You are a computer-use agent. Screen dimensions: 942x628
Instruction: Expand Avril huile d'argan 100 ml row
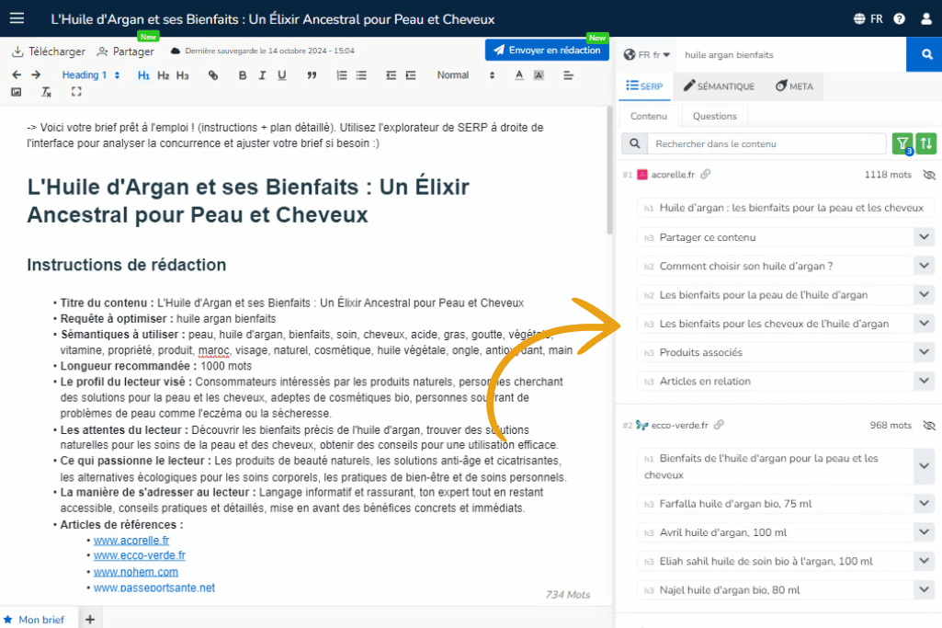tap(924, 532)
